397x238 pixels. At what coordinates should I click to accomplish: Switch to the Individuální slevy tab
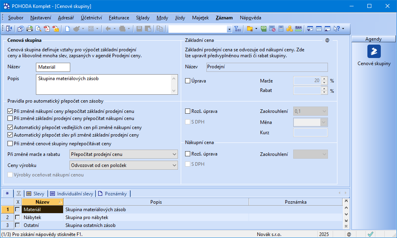pyautogui.click(x=72, y=194)
